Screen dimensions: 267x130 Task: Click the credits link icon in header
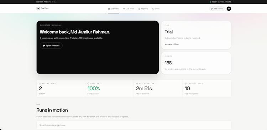pyautogui.click(x=212, y=9)
